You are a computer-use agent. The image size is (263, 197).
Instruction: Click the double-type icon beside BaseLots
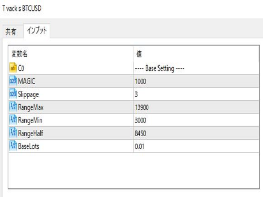[x=13, y=146]
